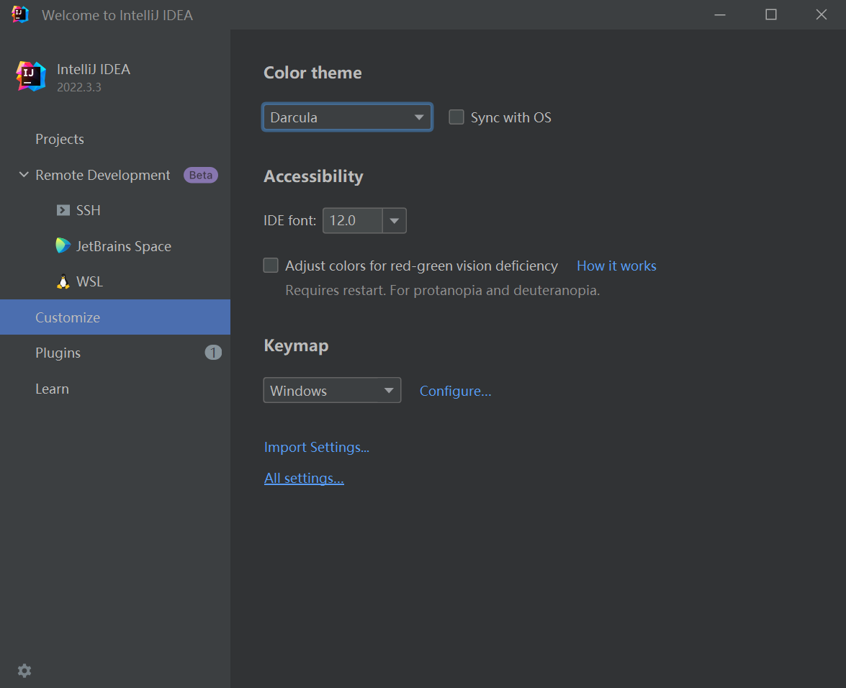Close the Welcome to IntelliJ IDEA window
The width and height of the screenshot is (846, 688).
click(822, 14)
